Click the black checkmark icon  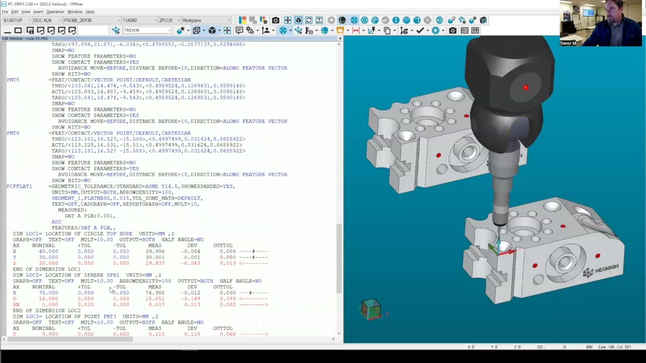click(x=420, y=30)
